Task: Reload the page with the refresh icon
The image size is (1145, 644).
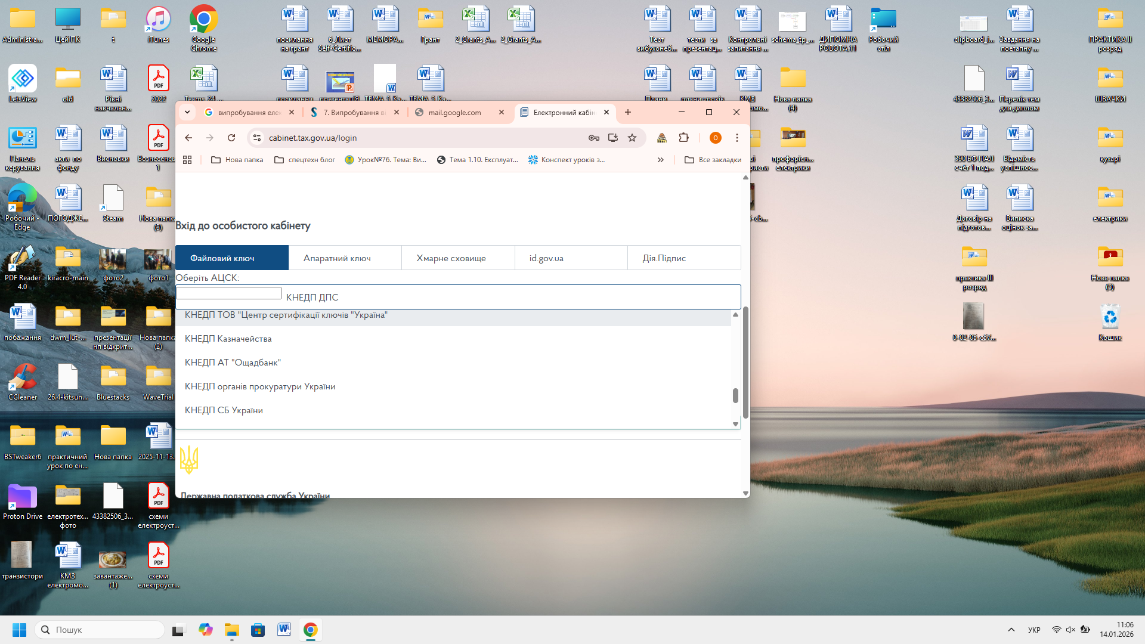Action: 231,138
